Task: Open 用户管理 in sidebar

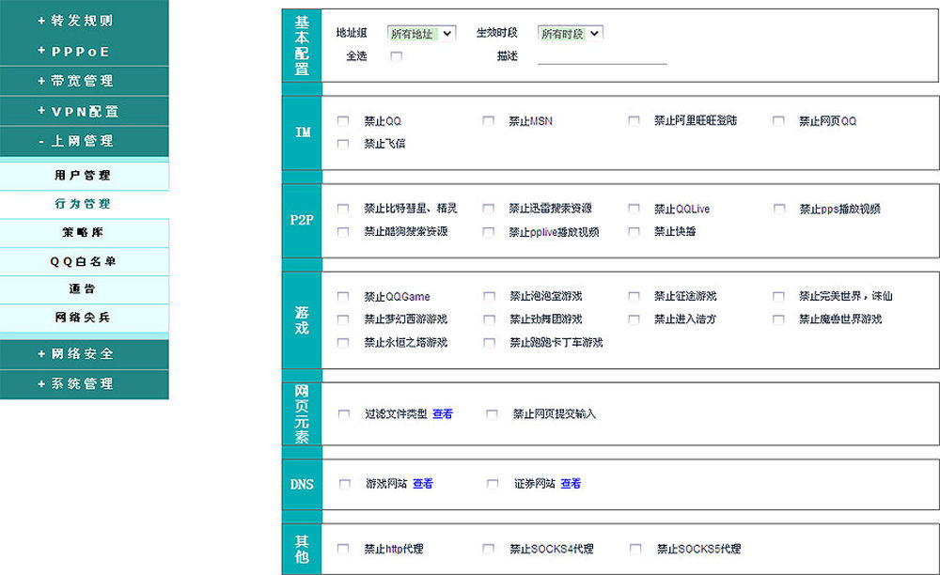Action: click(84, 176)
